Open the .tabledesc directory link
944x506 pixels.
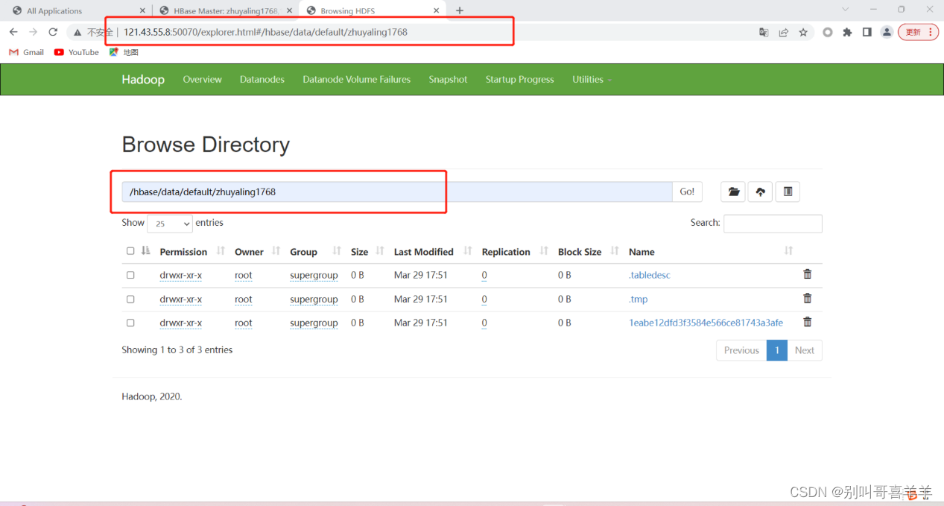[x=650, y=275]
